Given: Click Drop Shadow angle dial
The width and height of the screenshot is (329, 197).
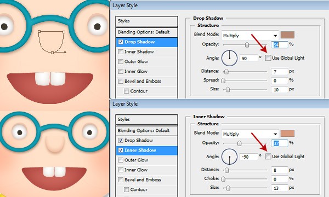Looking at the screenshot, I should (x=229, y=58).
